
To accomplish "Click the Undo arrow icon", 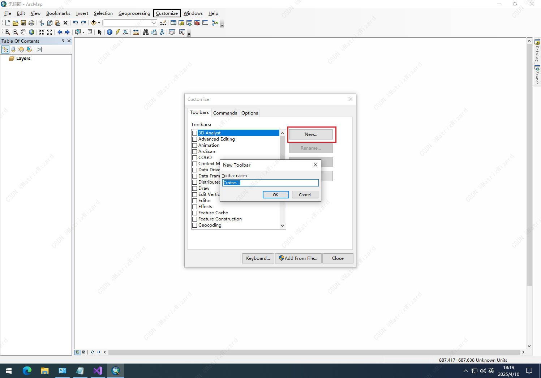I will coord(75,22).
